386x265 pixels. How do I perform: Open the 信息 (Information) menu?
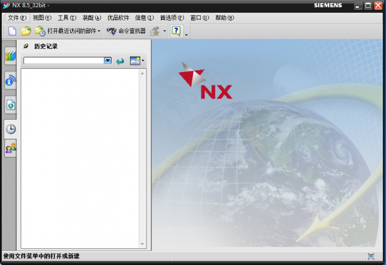pyautogui.click(x=144, y=18)
